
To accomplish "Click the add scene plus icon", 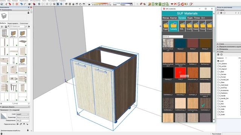I will point(221,13).
